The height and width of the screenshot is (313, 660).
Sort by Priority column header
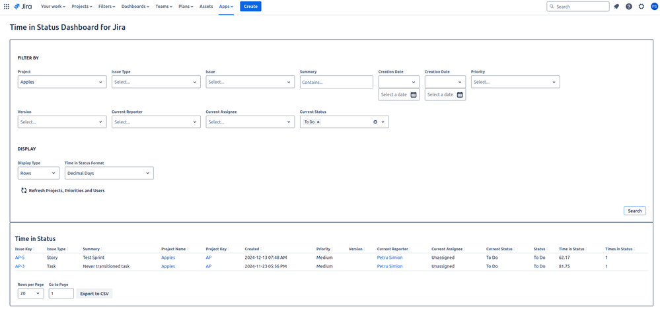(324, 249)
